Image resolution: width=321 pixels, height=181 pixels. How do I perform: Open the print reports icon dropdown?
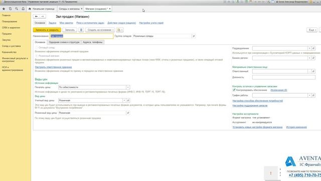click(120, 30)
